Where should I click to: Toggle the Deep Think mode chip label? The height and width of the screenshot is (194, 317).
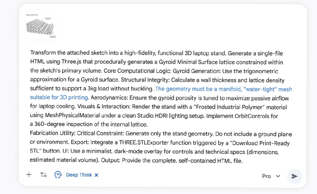click(x=79, y=175)
